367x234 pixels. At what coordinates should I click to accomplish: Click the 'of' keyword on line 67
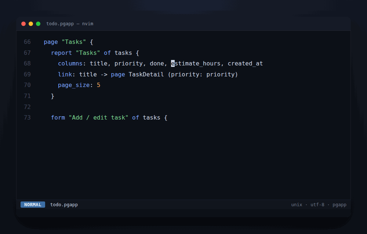[107, 53]
